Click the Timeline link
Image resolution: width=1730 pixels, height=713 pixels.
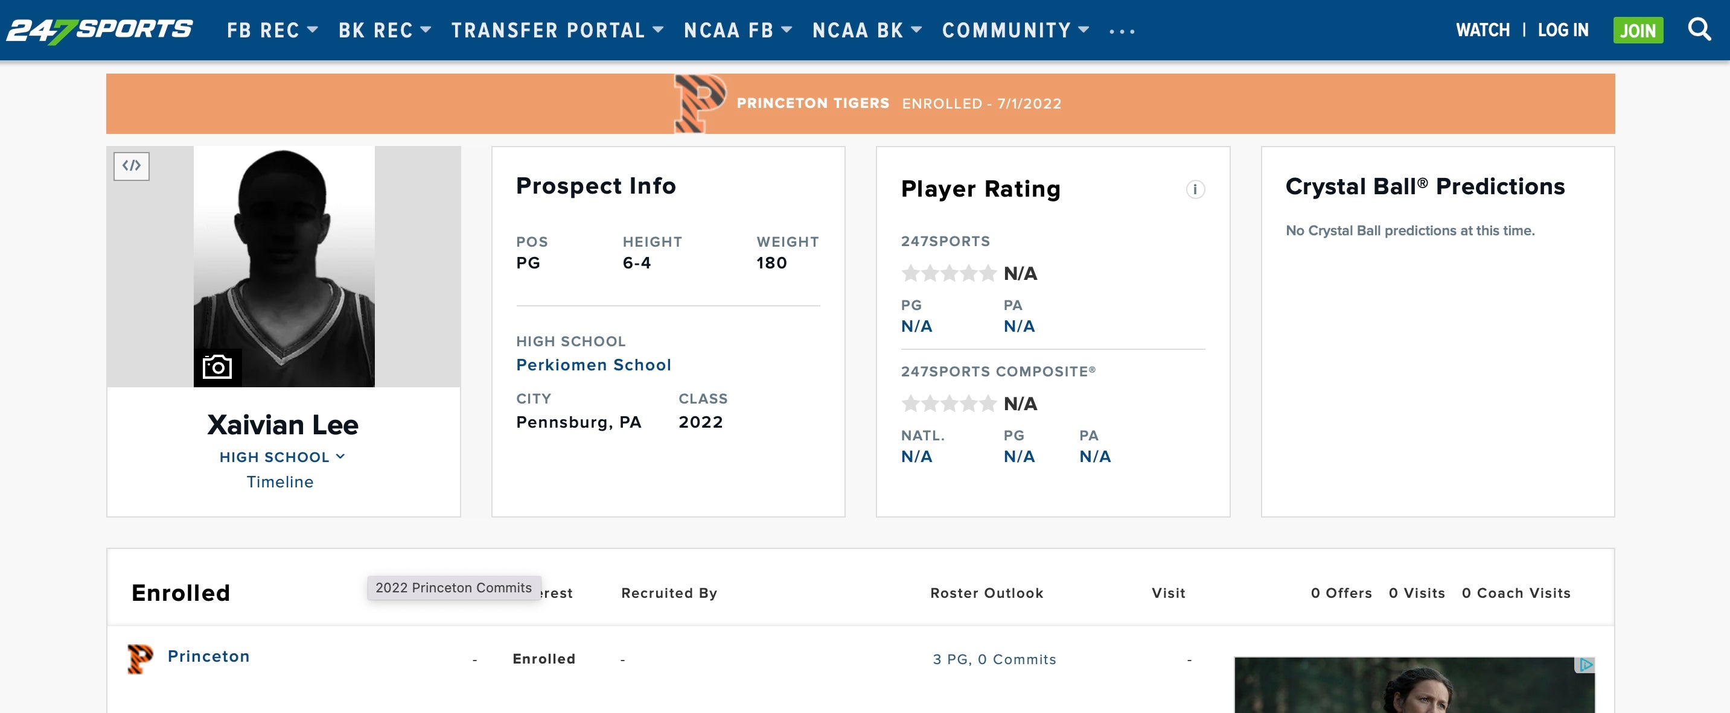280,482
